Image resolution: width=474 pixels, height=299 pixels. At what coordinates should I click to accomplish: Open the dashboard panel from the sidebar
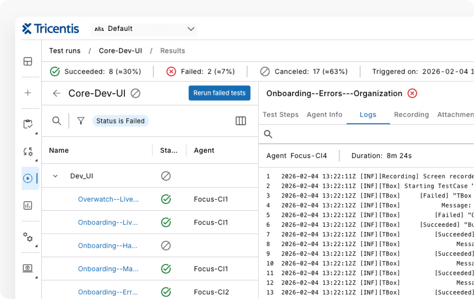pyautogui.click(x=28, y=61)
